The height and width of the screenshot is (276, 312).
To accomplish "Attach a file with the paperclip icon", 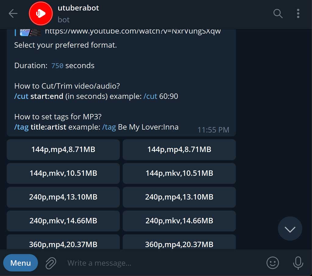I will click(x=51, y=263).
